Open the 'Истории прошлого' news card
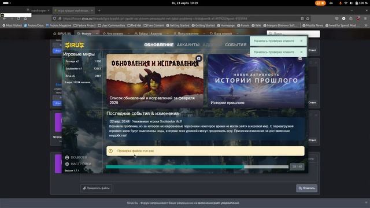The height and width of the screenshot is (208, 370). tap(256, 81)
